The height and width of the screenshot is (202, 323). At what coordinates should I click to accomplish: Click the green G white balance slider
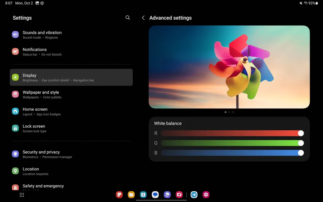click(232, 143)
